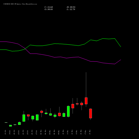Click the red candle for 18 Mar
This screenshot has height=139, width=139.
tap(91, 113)
